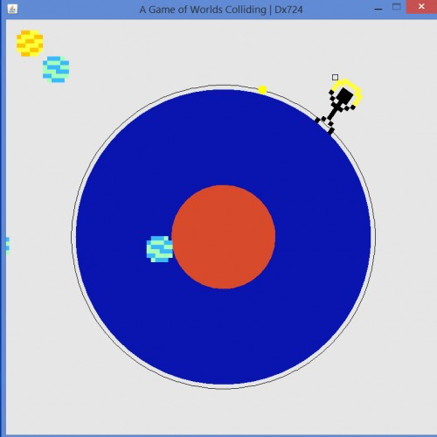
Task: Close the game window
Action: point(421,7)
